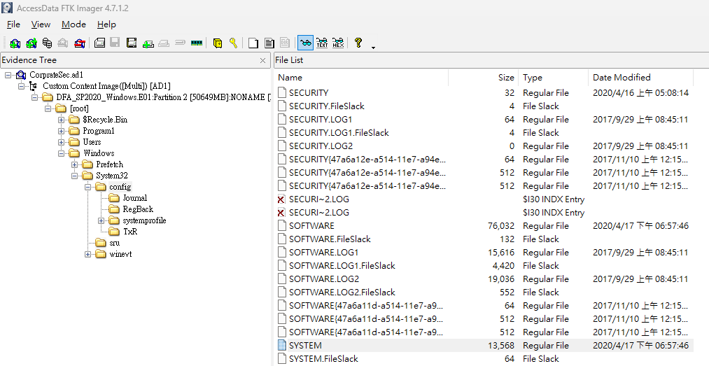Click the Add Evidence Item toolbar icon
The width and height of the screenshot is (709, 366).
click(15, 43)
